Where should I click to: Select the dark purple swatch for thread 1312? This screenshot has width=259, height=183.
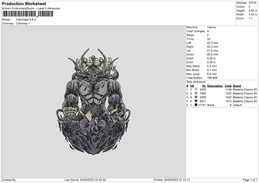[x=196, y=101]
